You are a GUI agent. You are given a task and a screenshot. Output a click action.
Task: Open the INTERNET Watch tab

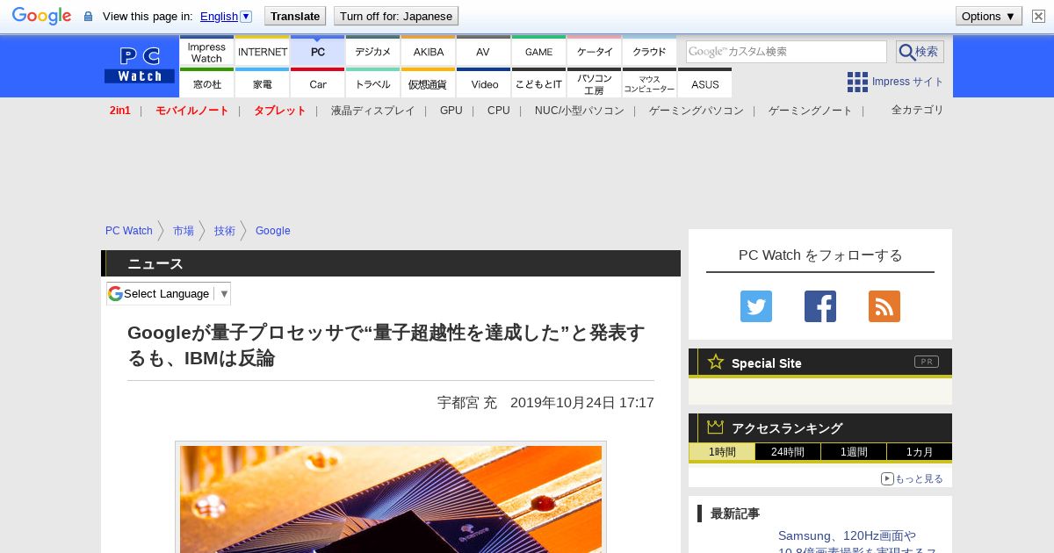263,51
